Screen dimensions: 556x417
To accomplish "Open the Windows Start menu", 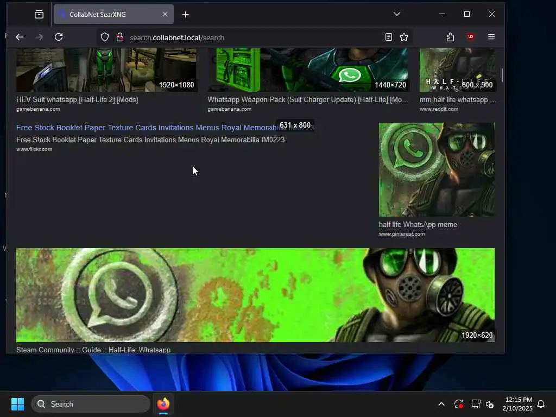I will 17,404.
